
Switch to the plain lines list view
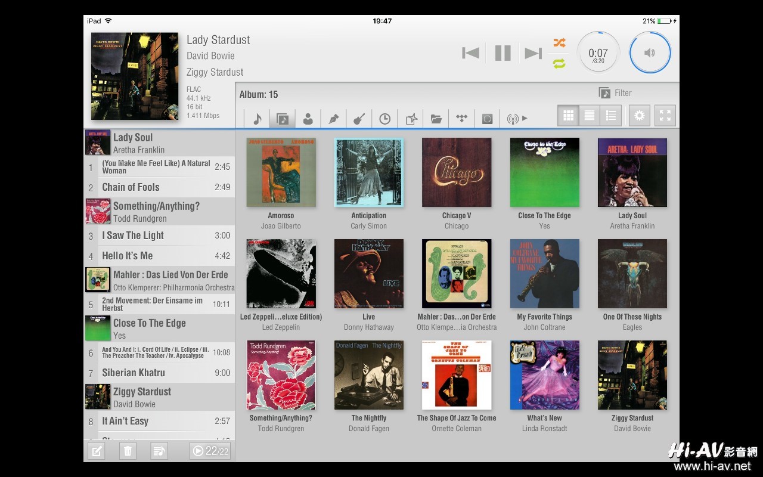click(590, 115)
